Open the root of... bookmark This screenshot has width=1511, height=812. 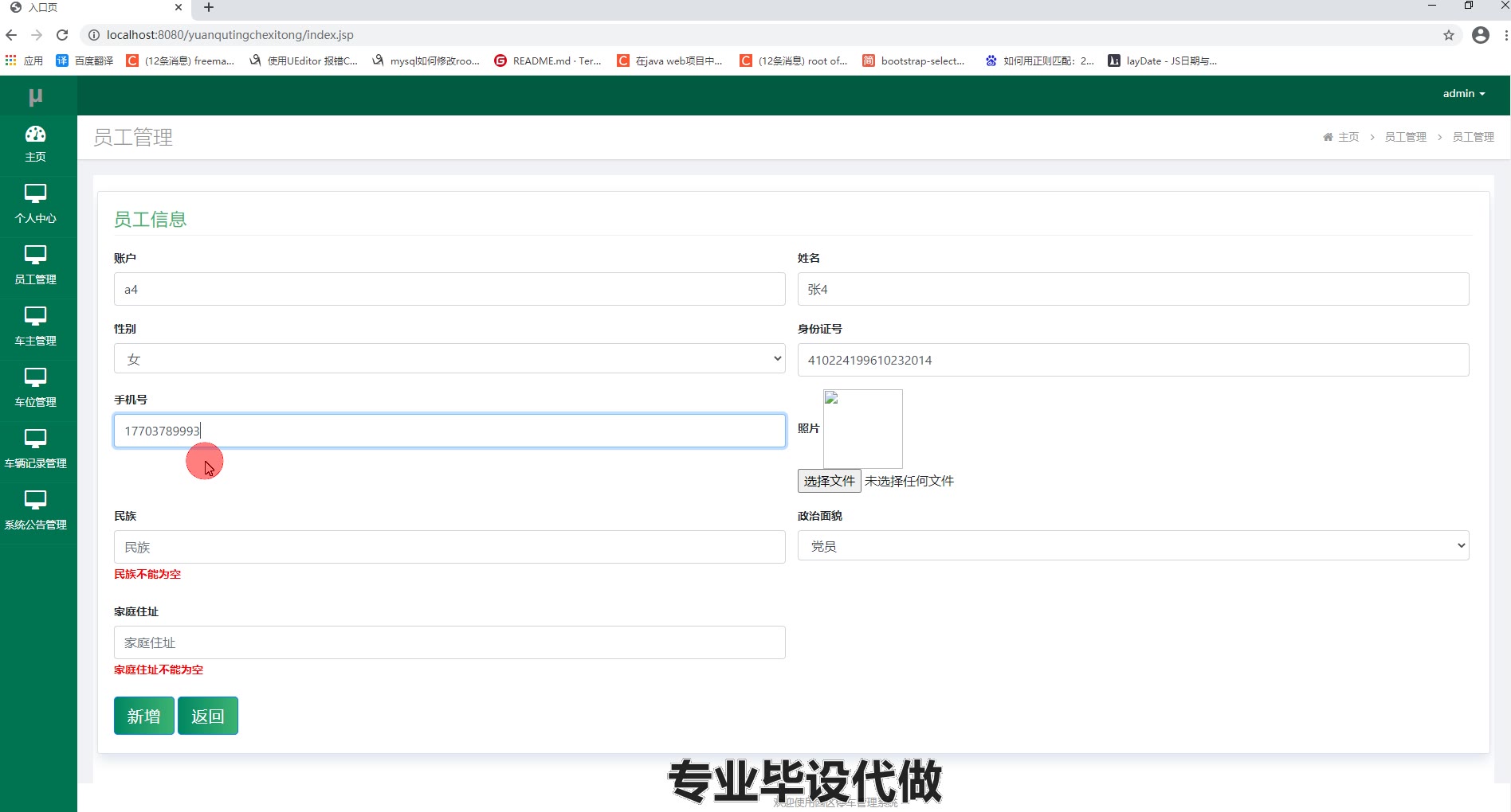point(794,61)
